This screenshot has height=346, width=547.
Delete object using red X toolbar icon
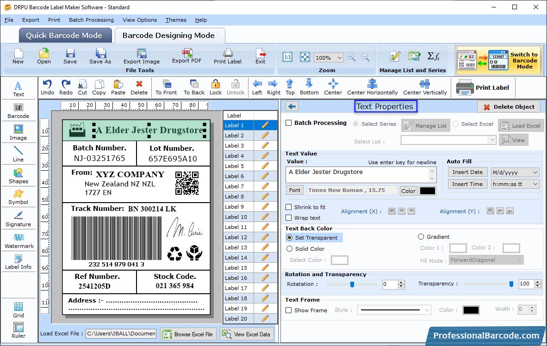139,87
